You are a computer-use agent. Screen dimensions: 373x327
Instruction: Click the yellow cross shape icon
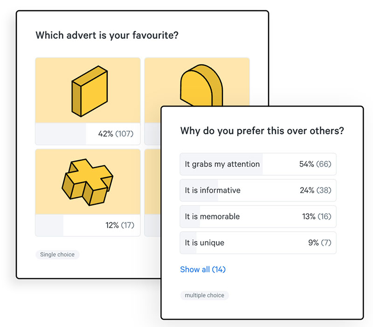coord(87,182)
